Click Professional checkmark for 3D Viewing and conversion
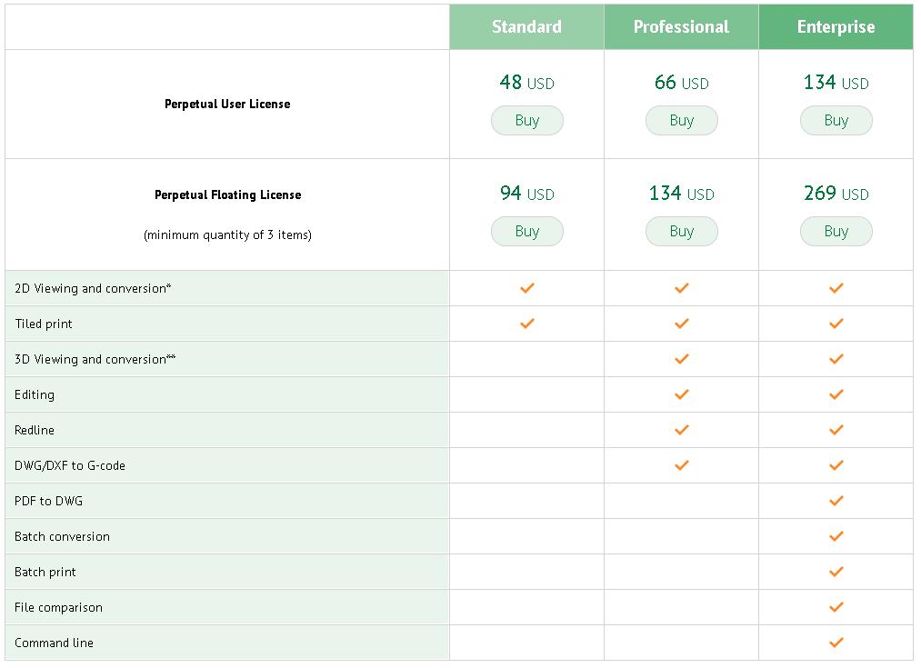Screen dimensions: 921x668 [x=682, y=359]
